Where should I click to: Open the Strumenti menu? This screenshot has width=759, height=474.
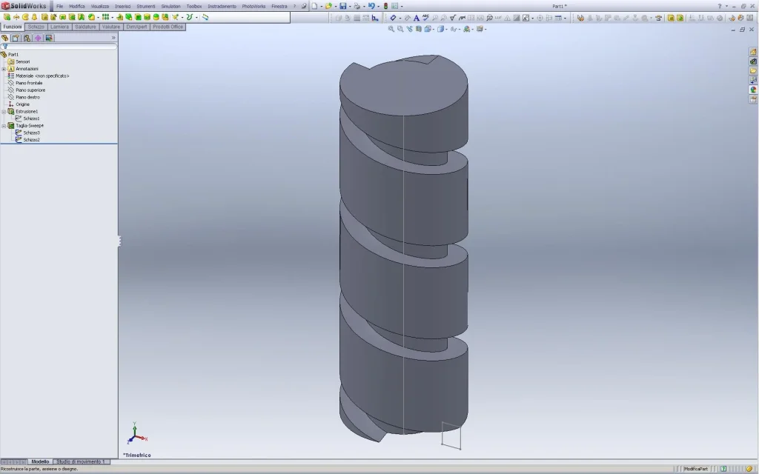(x=146, y=6)
